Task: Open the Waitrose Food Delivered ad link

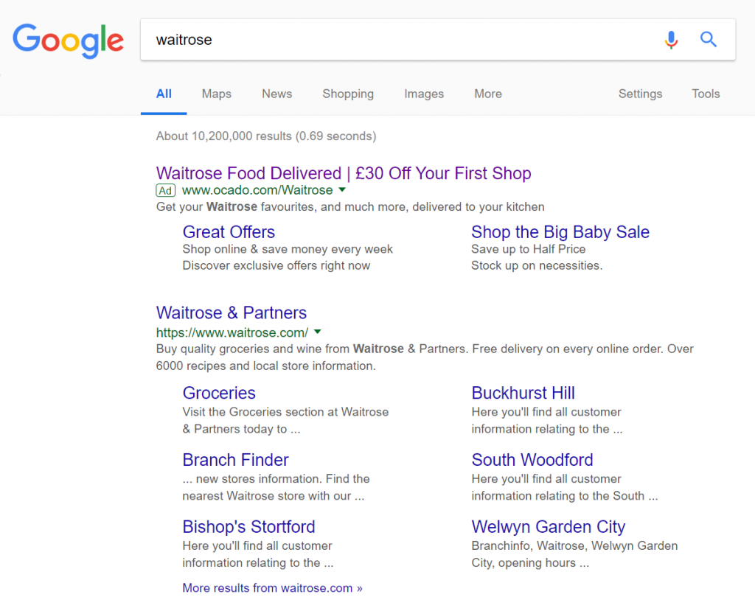Action: tap(344, 173)
